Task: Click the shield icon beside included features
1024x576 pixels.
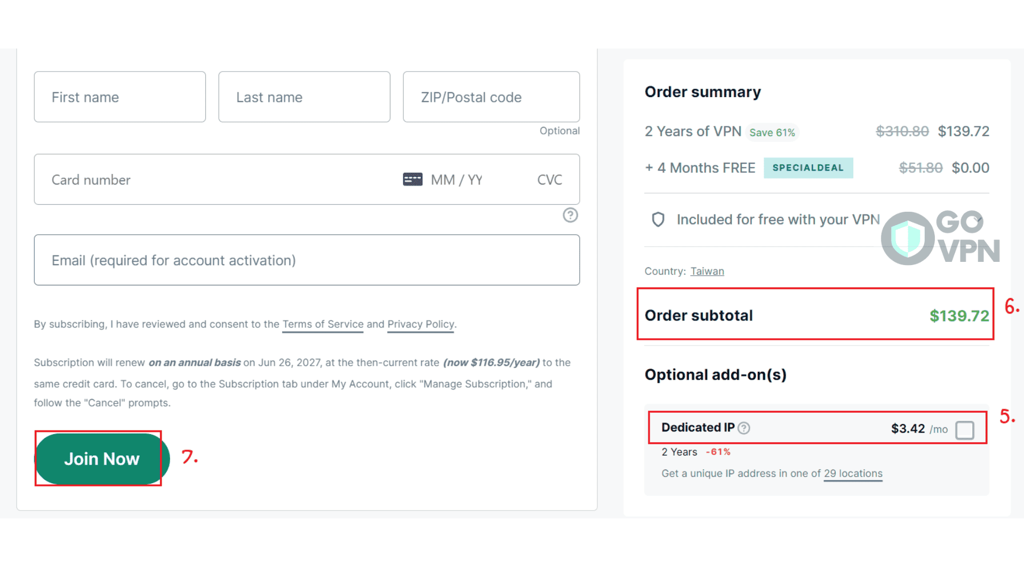Action: (x=658, y=219)
